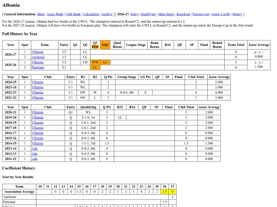Image resolution: width=277 pixels, height=207 pixels.
Task: Select the Year-by-Year Results heading
Action: pyautogui.click(x=17, y=177)
